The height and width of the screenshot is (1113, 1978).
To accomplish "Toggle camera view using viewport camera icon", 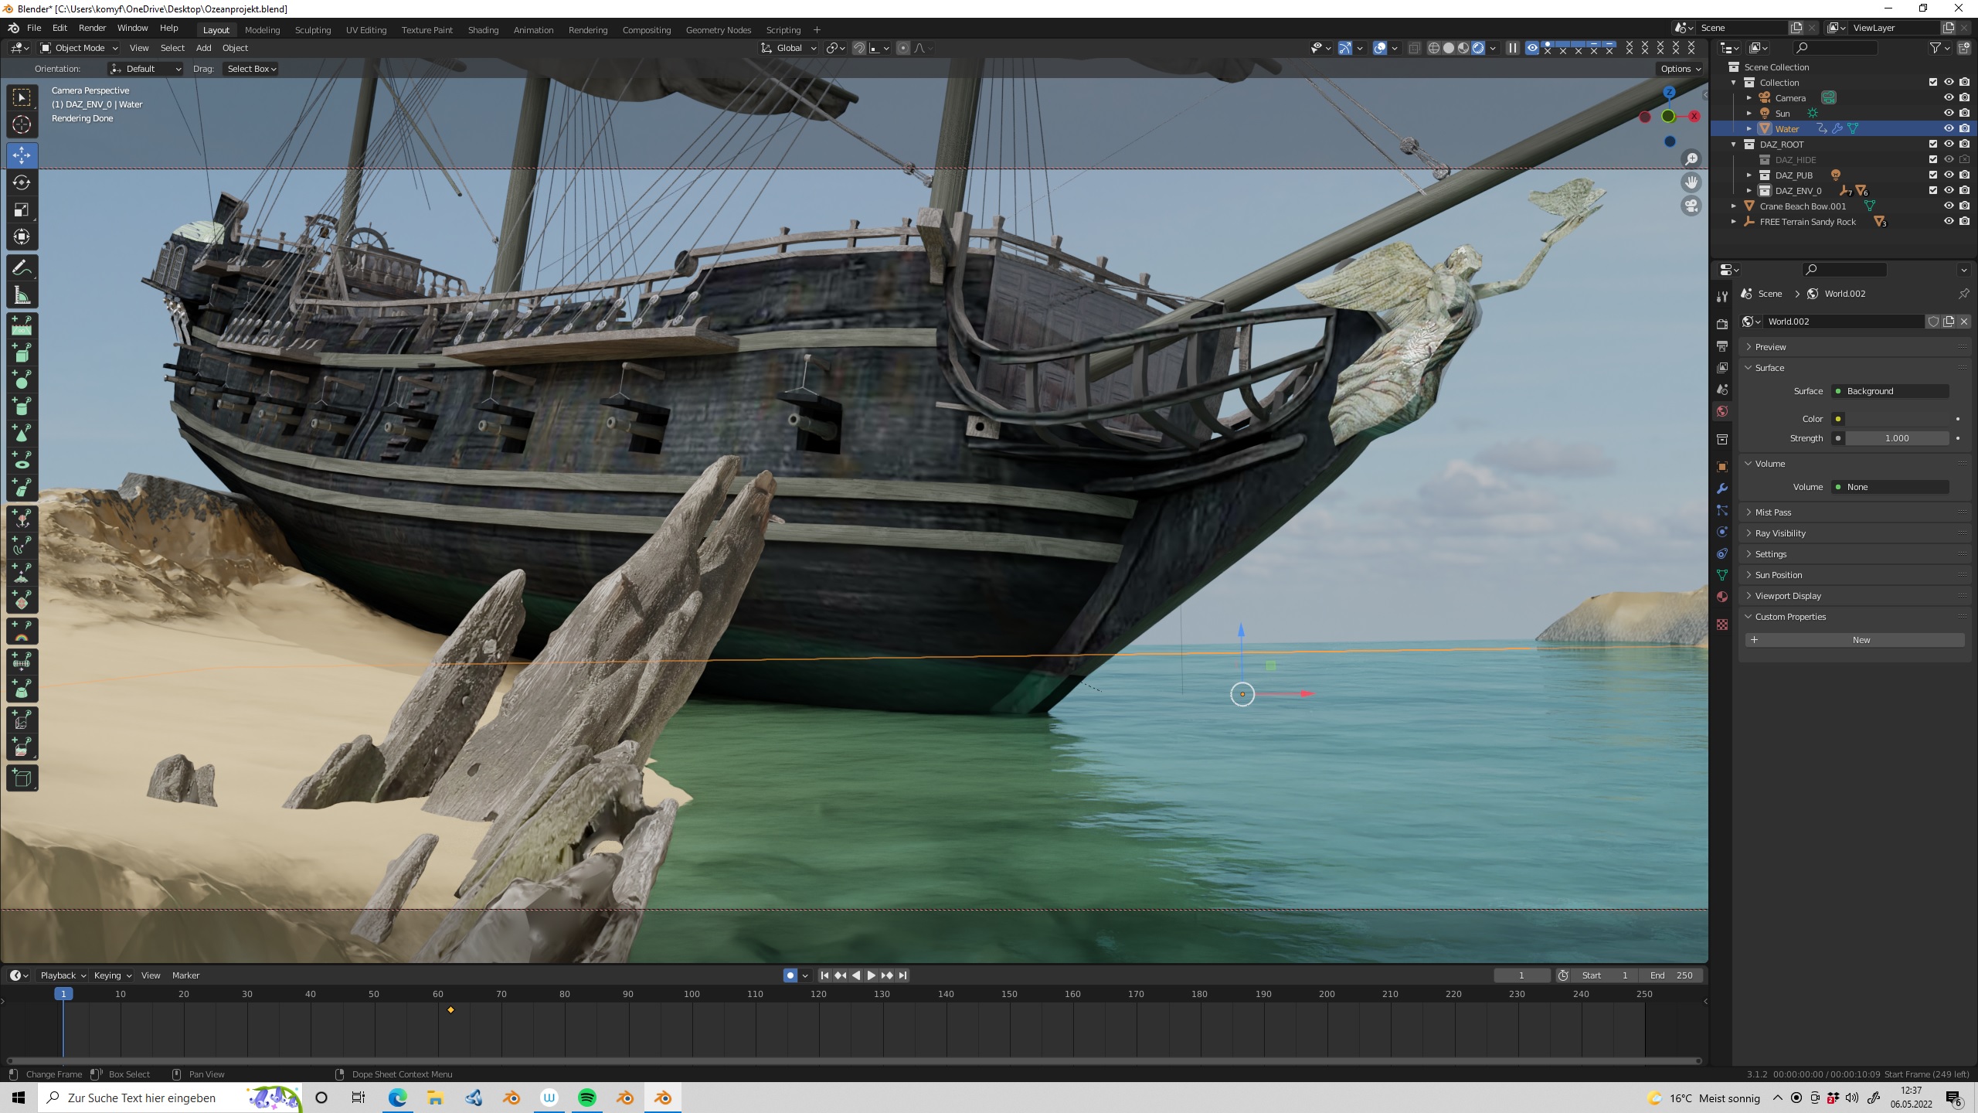I will pyautogui.click(x=1691, y=206).
